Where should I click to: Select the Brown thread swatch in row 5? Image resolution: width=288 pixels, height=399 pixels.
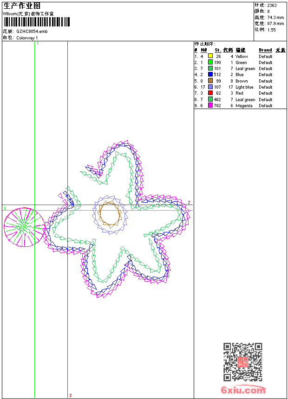pos(210,81)
